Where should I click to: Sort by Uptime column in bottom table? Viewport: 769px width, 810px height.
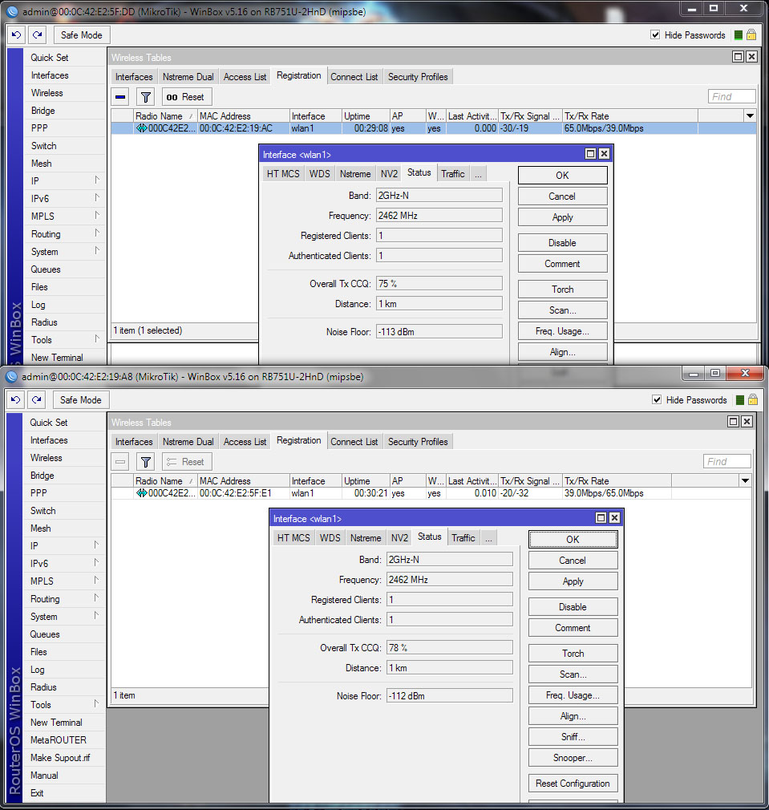(x=365, y=481)
